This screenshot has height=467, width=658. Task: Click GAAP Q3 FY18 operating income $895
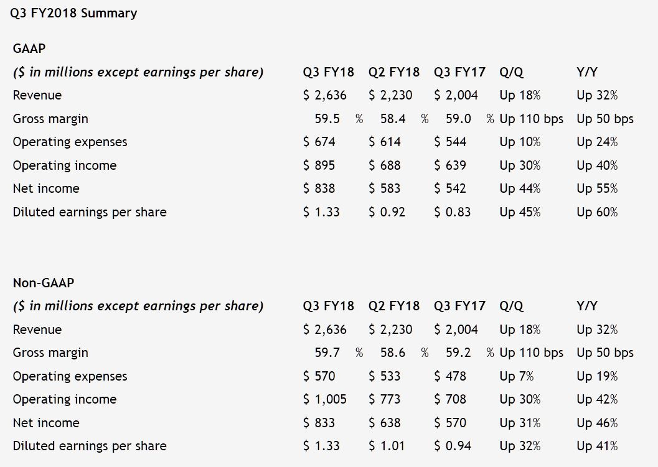pyautogui.click(x=319, y=165)
